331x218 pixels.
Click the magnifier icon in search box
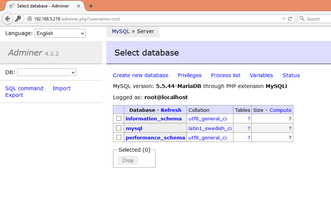[x=302, y=19]
